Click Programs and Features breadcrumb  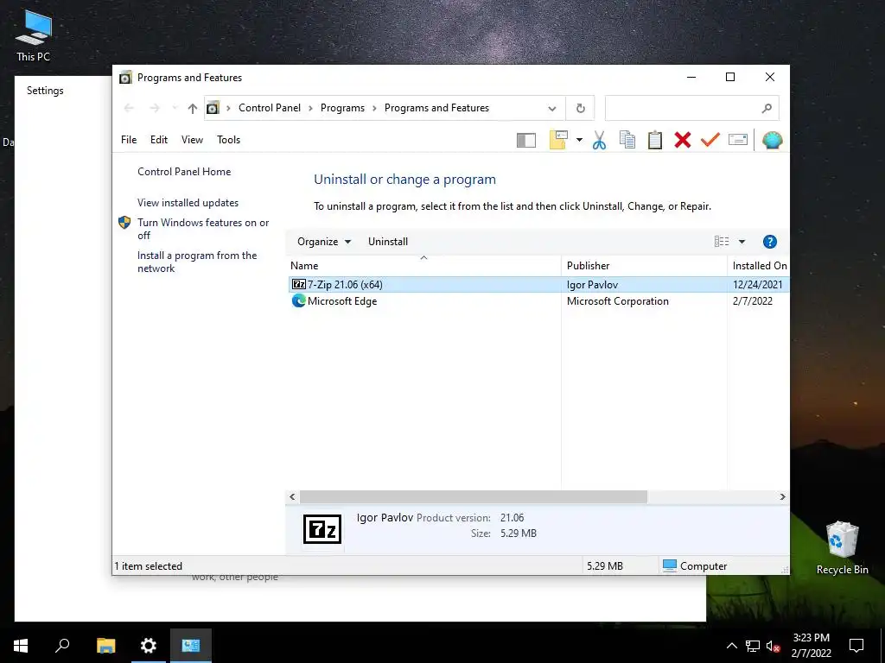tap(436, 108)
